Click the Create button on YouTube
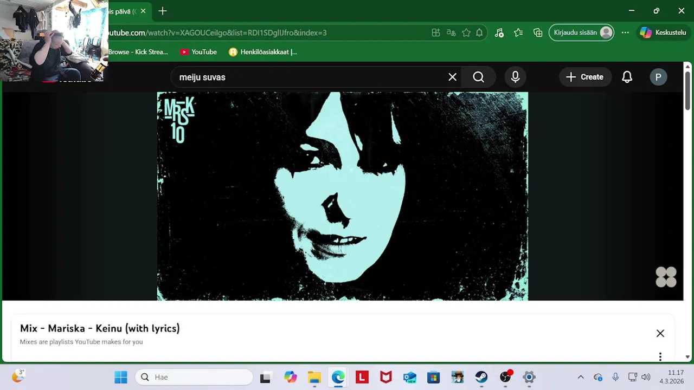Image resolution: width=694 pixels, height=390 pixels. point(584,77)
